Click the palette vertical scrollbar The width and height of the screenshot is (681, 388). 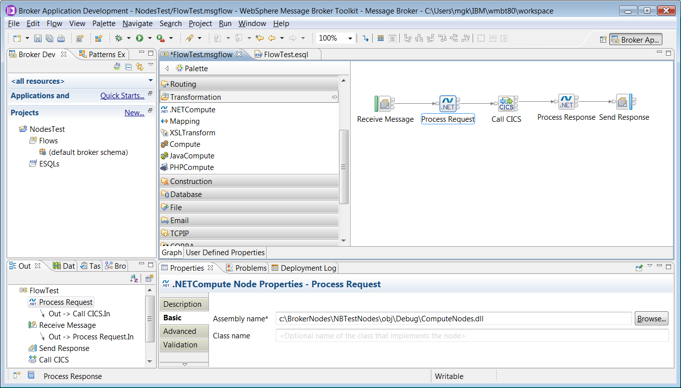click(x=344, y=167)
